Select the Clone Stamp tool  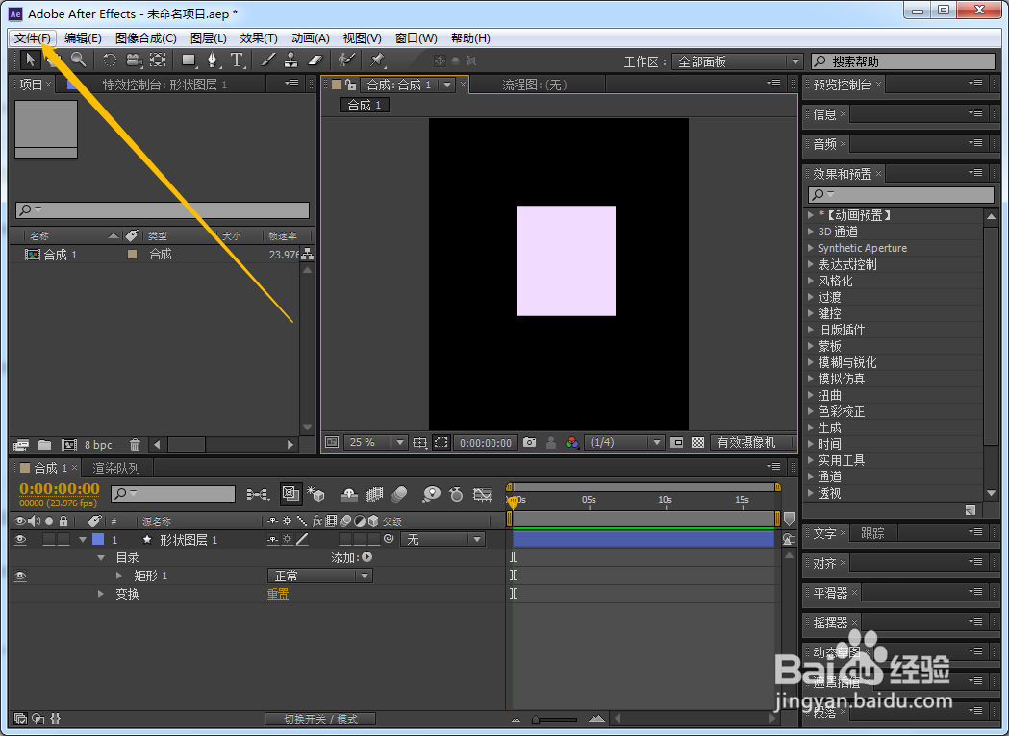pyautogui.click(x=291, y=61)
